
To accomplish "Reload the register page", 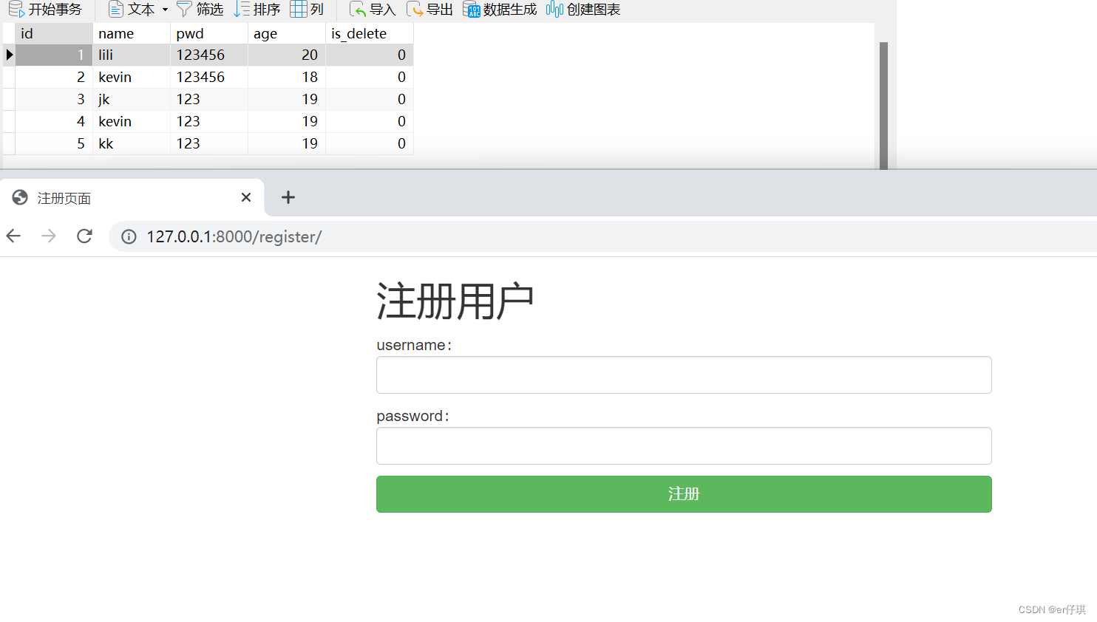I will point(84,236).
